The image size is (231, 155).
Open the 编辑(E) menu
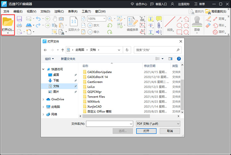click(x=18, y=11)
